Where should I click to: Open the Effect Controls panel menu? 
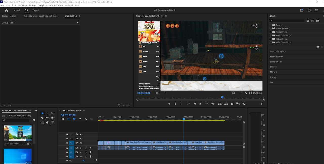[x=79, y=16]
